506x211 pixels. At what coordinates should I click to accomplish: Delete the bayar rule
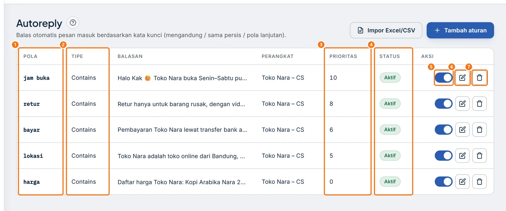point(479,130)
